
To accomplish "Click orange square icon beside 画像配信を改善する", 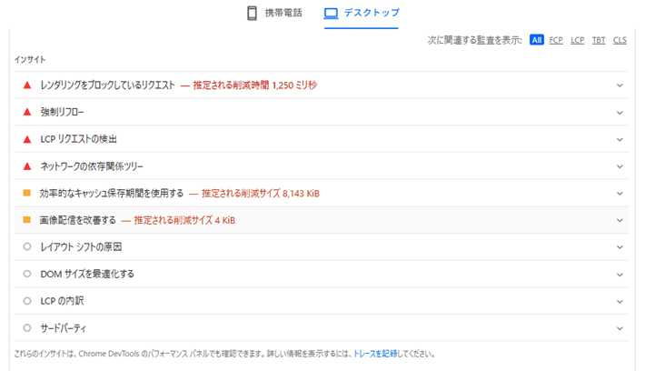I will 27,220.
